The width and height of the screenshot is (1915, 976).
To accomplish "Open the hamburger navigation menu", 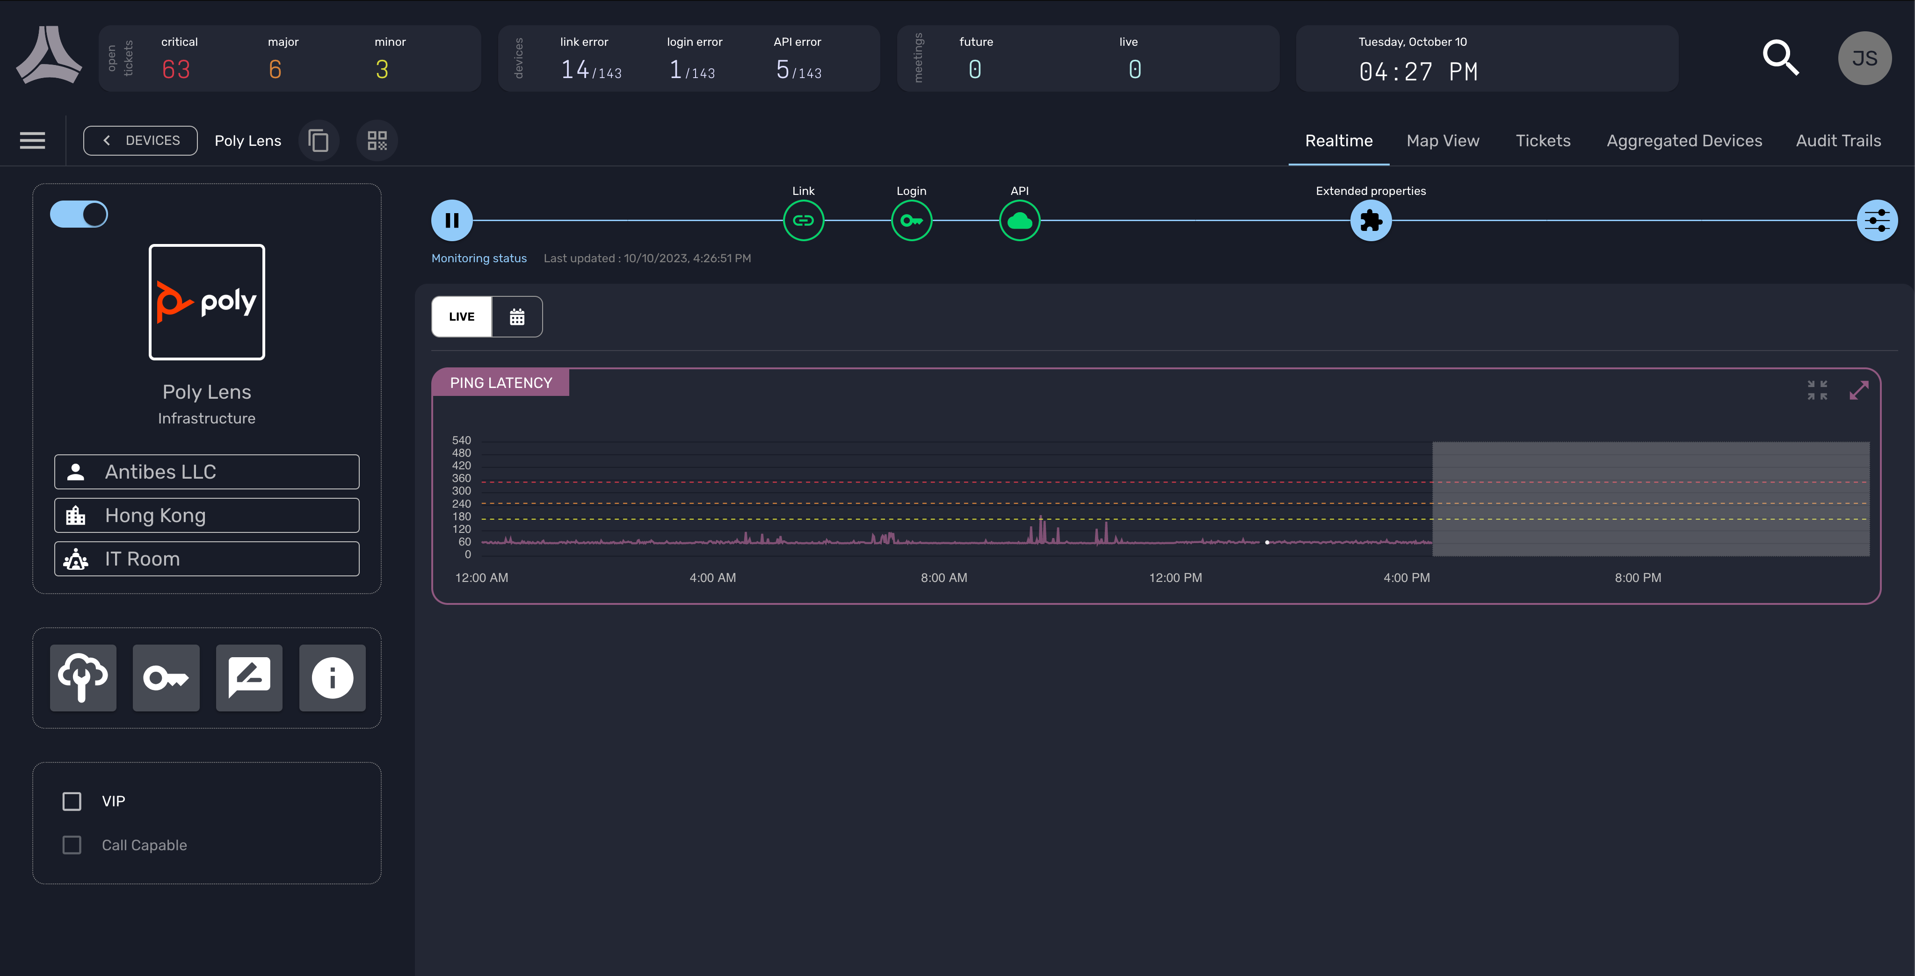I will coord(32,140).
